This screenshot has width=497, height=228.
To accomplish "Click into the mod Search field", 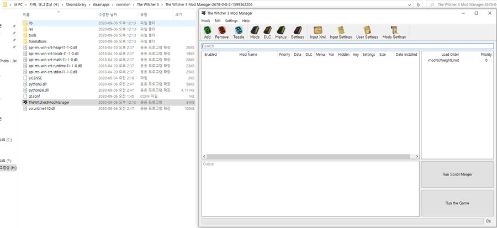I will pos(347,46).
